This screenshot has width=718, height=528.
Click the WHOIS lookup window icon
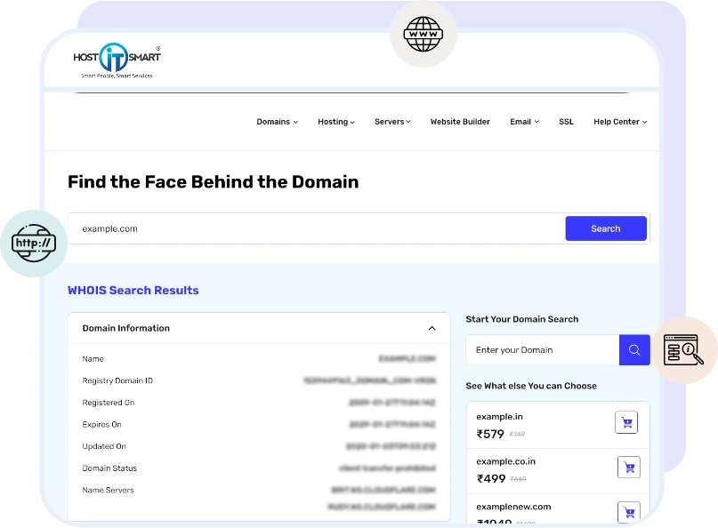[x=683, y=349]
